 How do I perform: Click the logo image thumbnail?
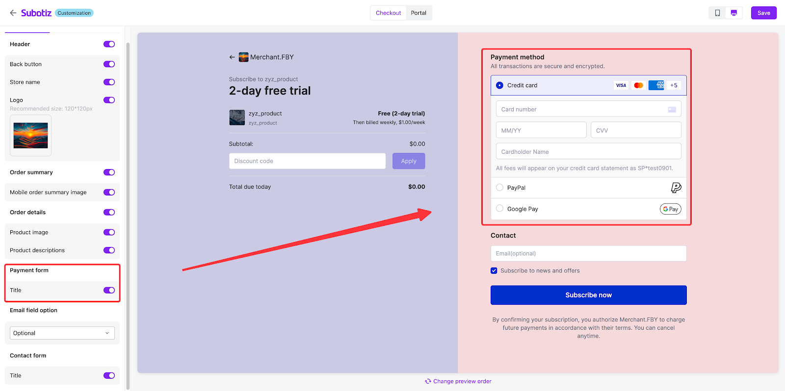pyautogui.click(x=30, y=136)
